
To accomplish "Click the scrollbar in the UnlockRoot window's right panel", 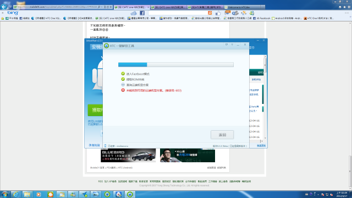I will 265,97.
